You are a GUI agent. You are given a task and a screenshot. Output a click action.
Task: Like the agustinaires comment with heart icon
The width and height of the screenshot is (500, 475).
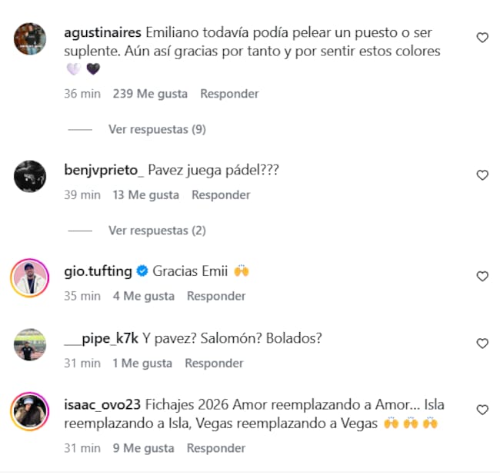click(482, 38)
